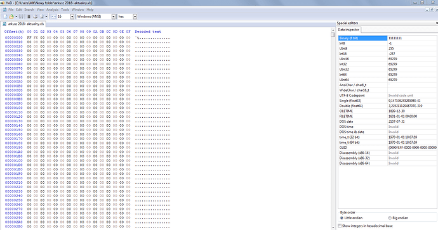Select the Int16 row in Data inspector

coord(387,54)
